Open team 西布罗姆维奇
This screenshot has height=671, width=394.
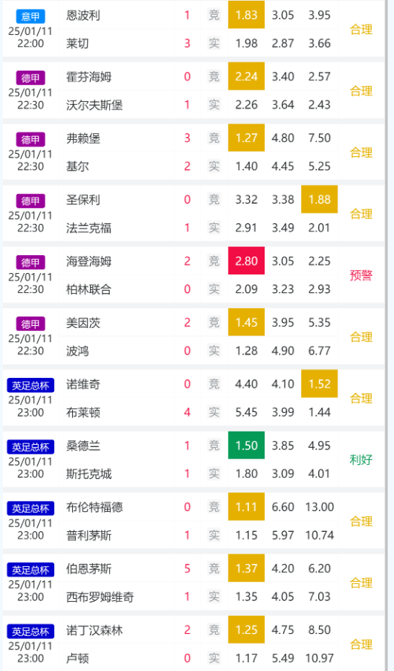pyautogui.click(x=100, y=597)
